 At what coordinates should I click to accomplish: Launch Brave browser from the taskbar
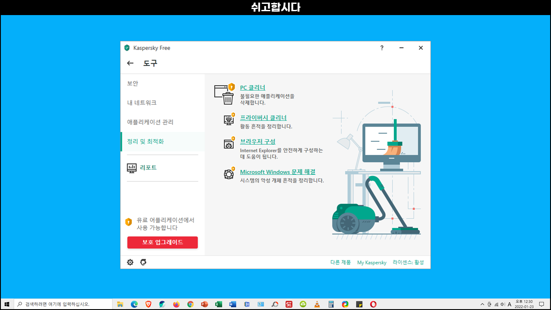tap(149, 304)
